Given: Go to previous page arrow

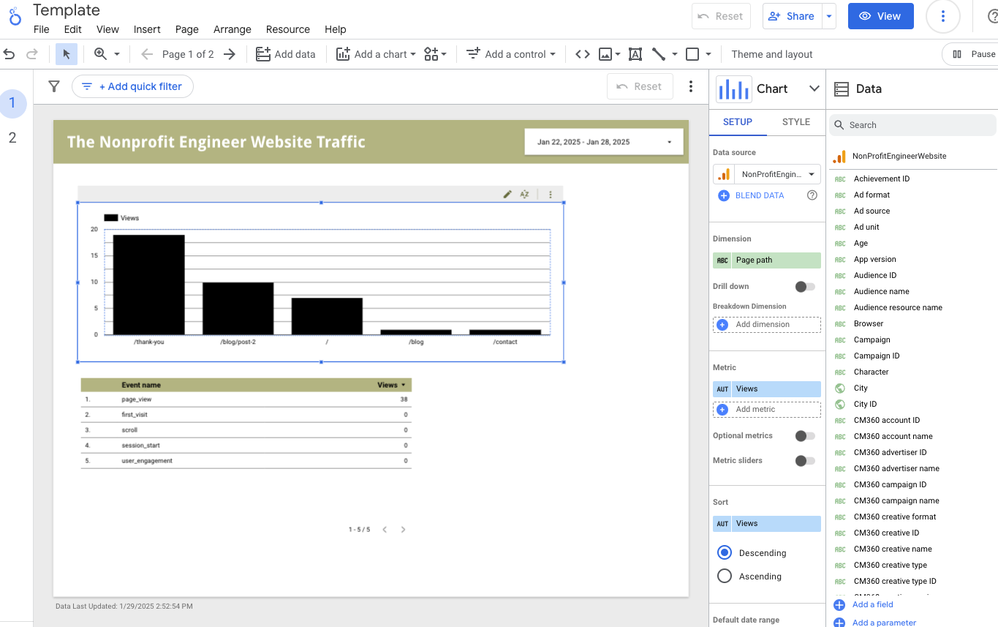Looking at the screenshot, I should click(x=146, y=54).
